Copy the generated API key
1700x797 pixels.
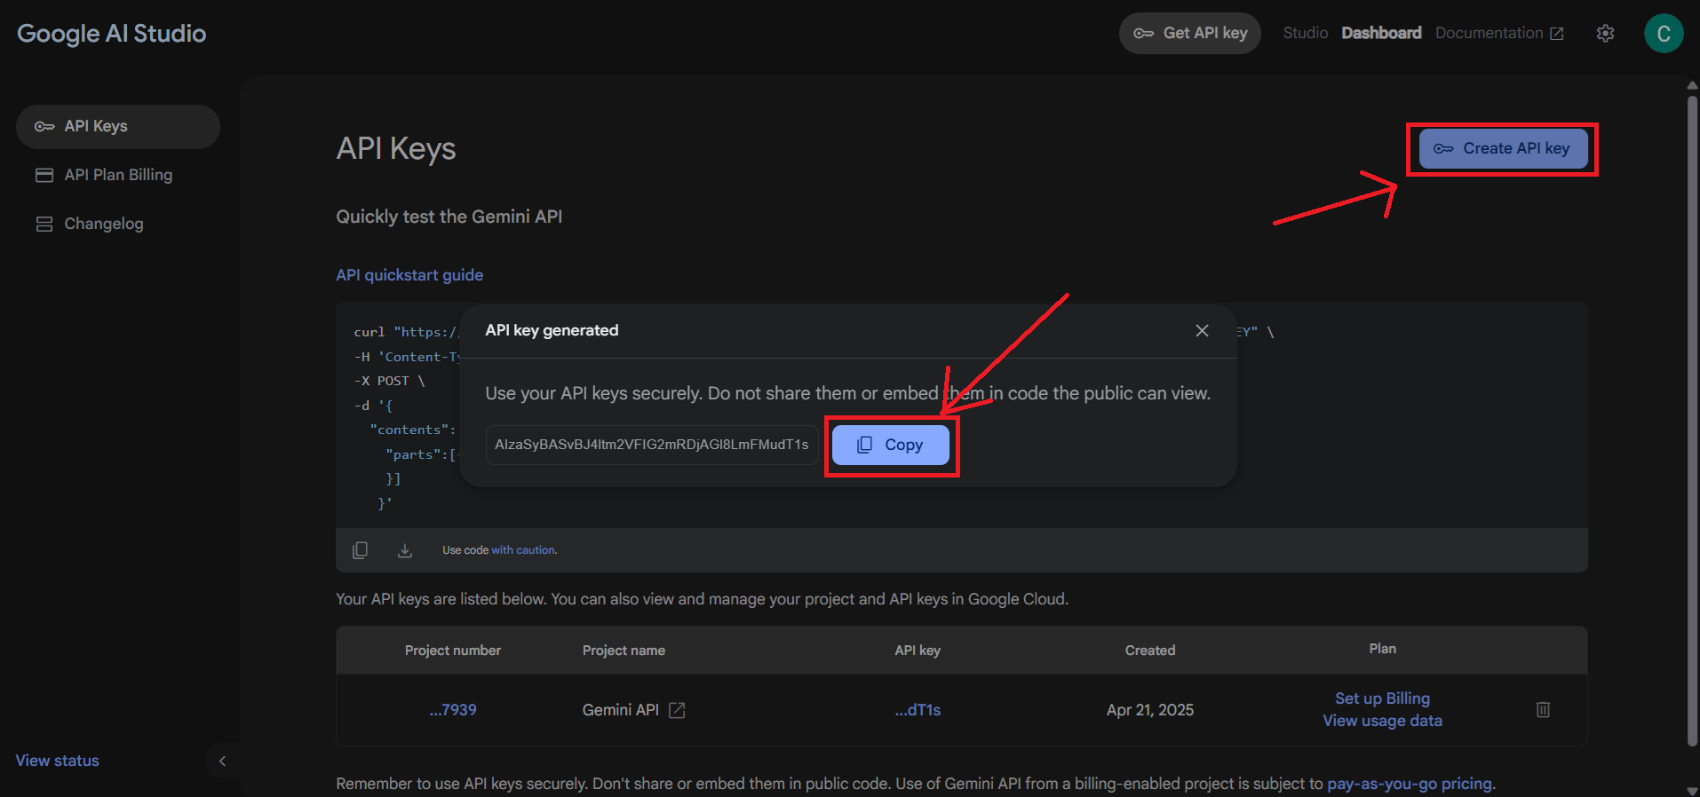(890, 445)
